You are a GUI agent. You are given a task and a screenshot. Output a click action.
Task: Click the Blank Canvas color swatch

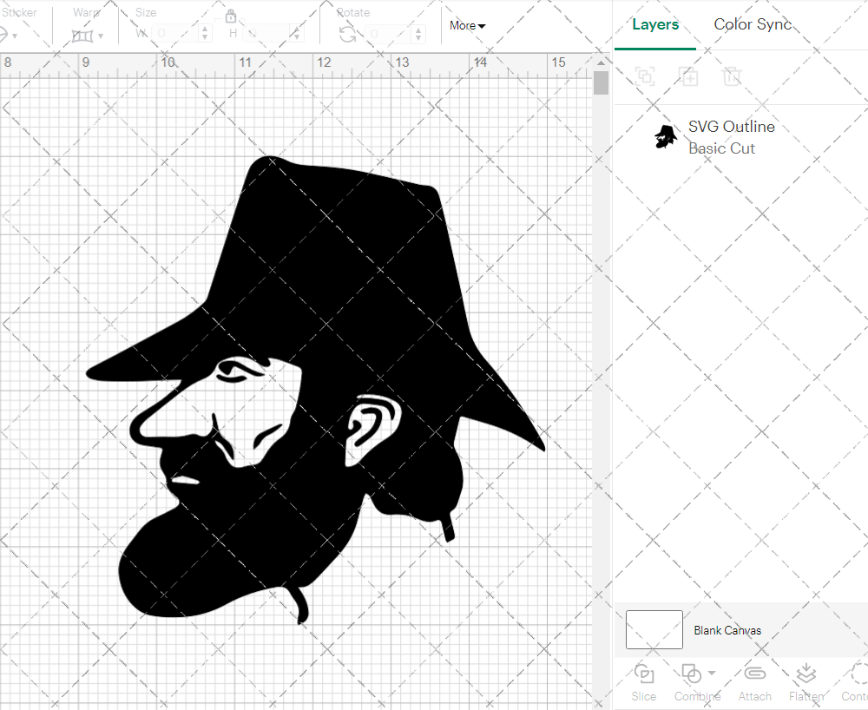[x=654, y=630]
